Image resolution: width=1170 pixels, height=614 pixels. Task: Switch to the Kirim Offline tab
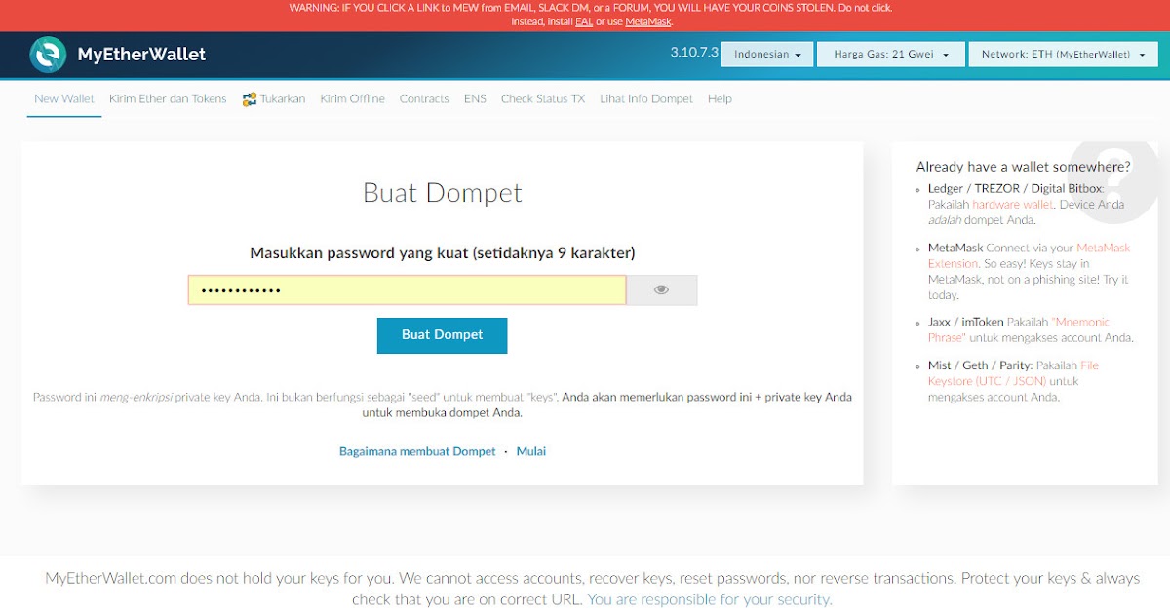coord(352,99)
